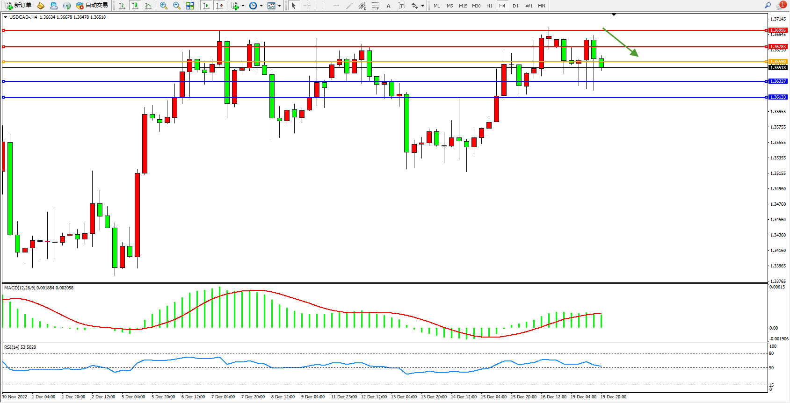The width and height of the screenshot is (790, 403).
Task: Toggle the AutoTrading (自动交易) button
Action: click(92, 6)
